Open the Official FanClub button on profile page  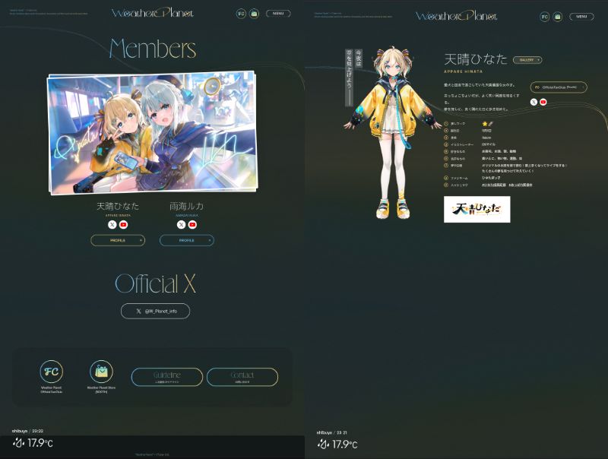point(559,87)
